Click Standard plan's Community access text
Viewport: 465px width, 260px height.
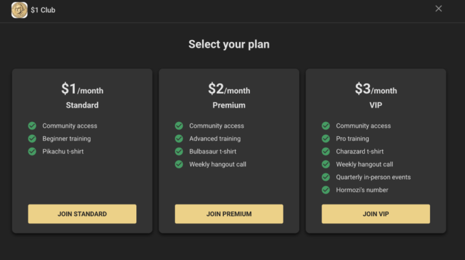pos(70,126)
